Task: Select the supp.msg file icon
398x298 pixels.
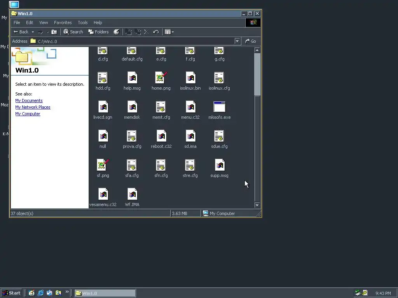Action: tap(219, 165)
